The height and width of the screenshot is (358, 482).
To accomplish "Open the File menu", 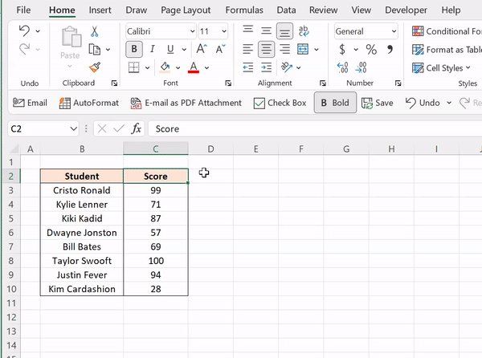I will [23, 10].
